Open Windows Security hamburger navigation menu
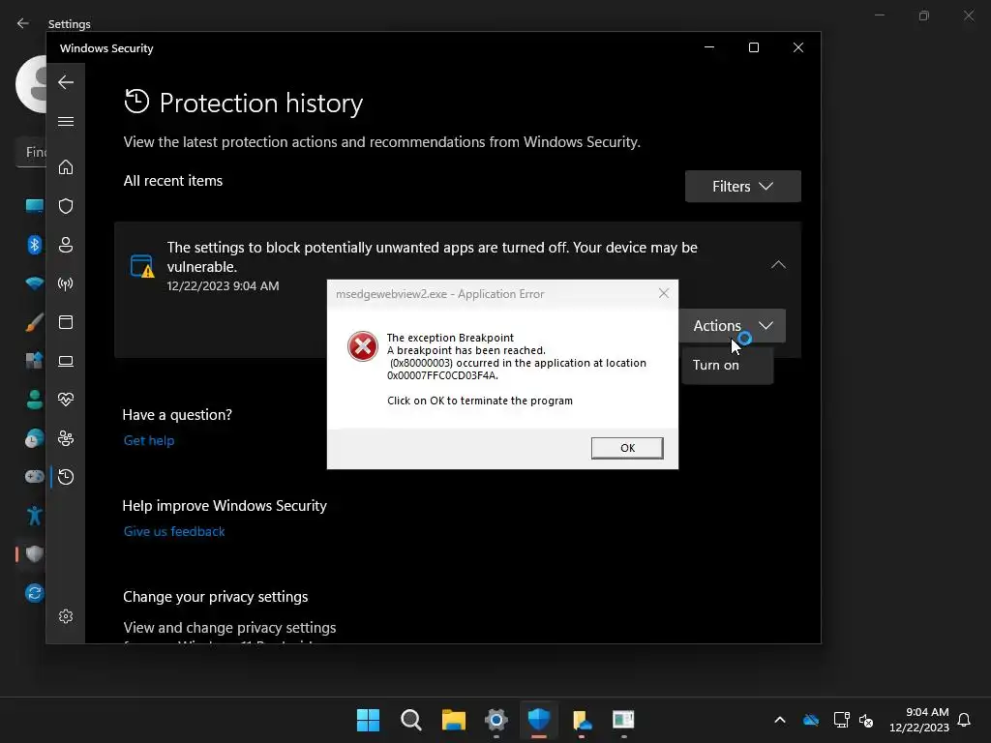The height and width of the screenshot is (743, 991). [x=66, y=121]
